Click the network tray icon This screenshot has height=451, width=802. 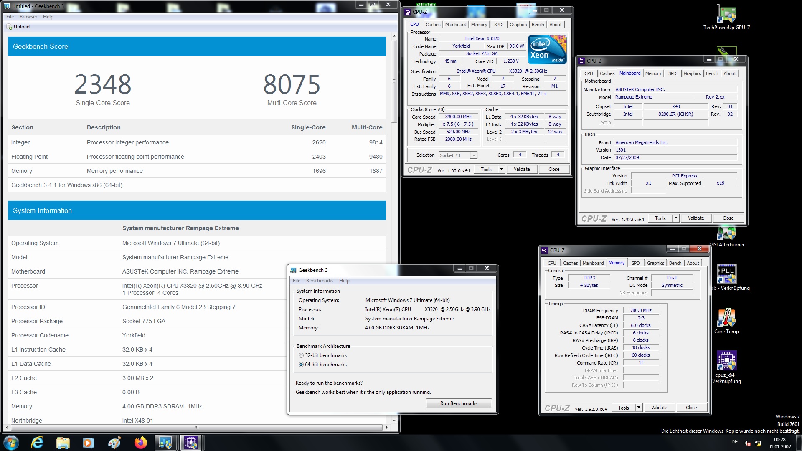[x=758, y=443]
